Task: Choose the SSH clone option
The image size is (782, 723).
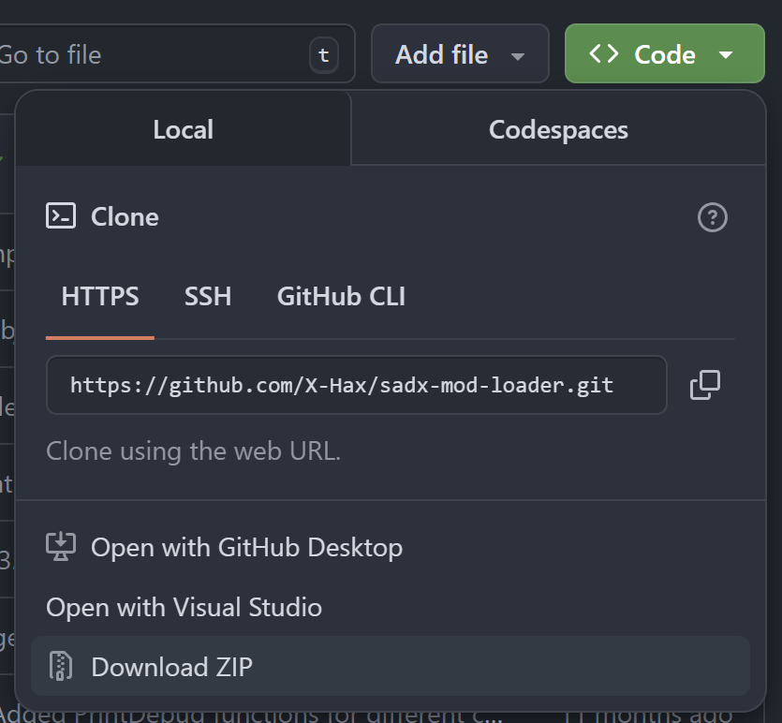Action: [208, 297]
